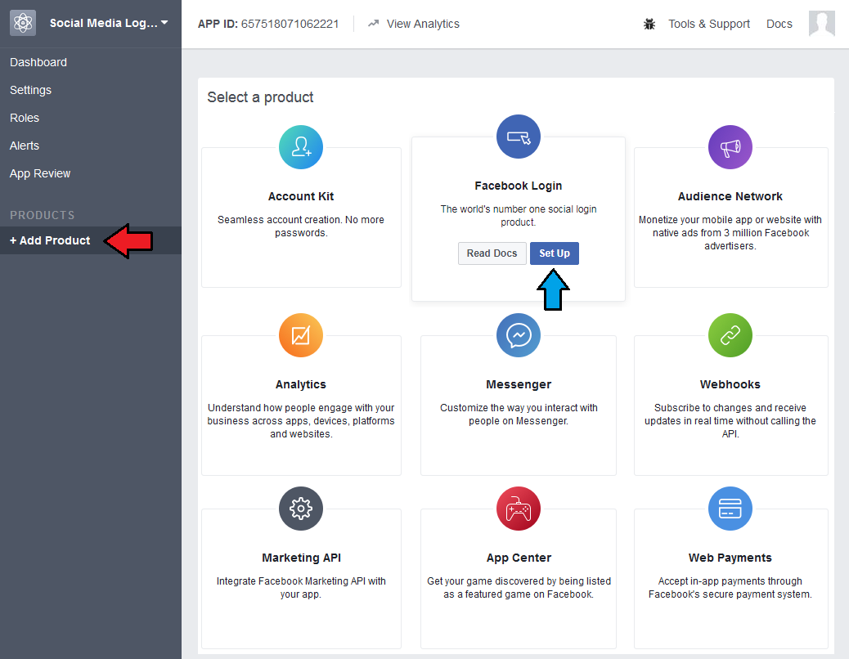The image size is (849, 659).
Task: Select the Facebook Login title
Action: 519,186
